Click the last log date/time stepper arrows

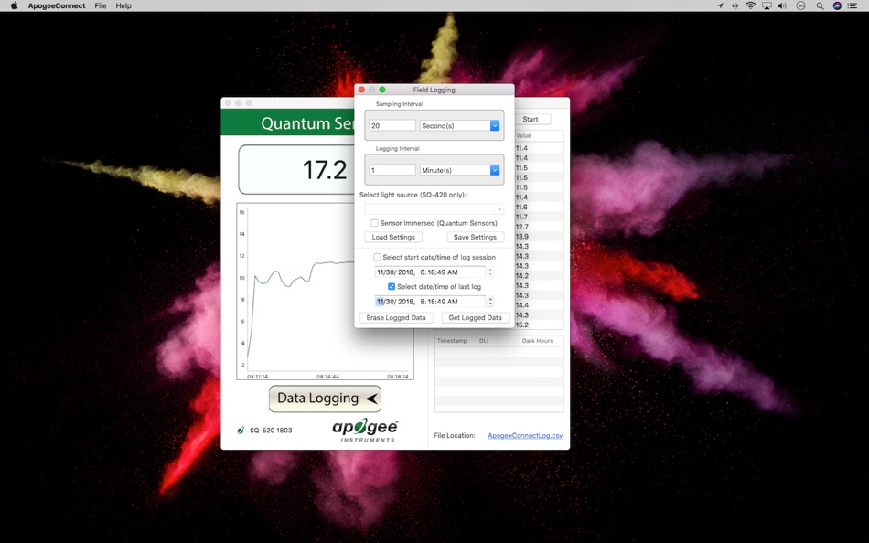coord(490,302)
